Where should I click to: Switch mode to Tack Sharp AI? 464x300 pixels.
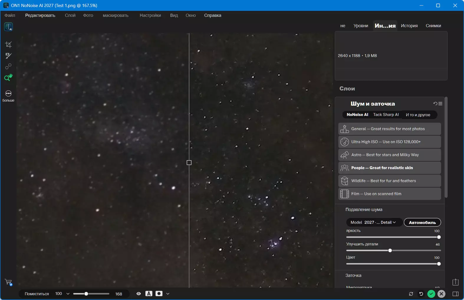tap(386, 115)
